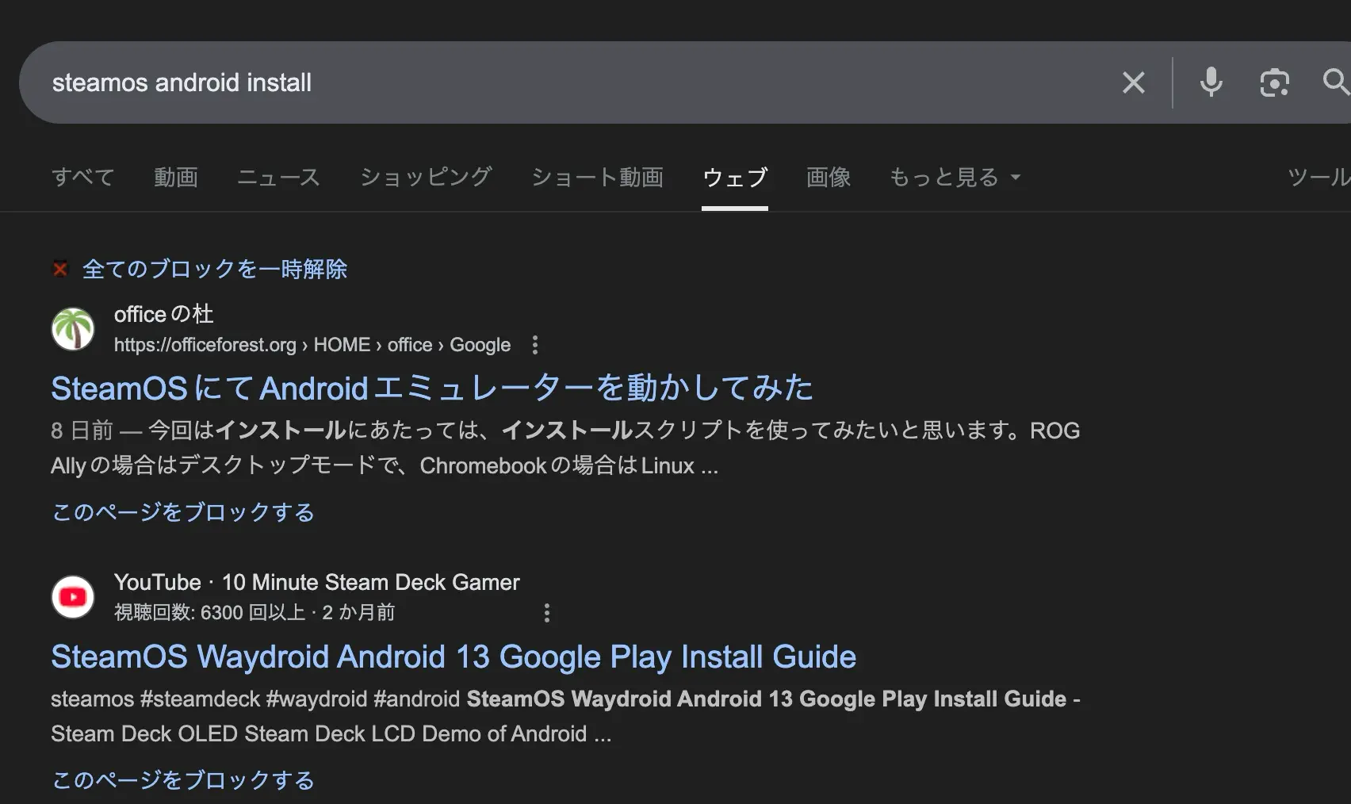Open the ツール options

click(1318, 177)
